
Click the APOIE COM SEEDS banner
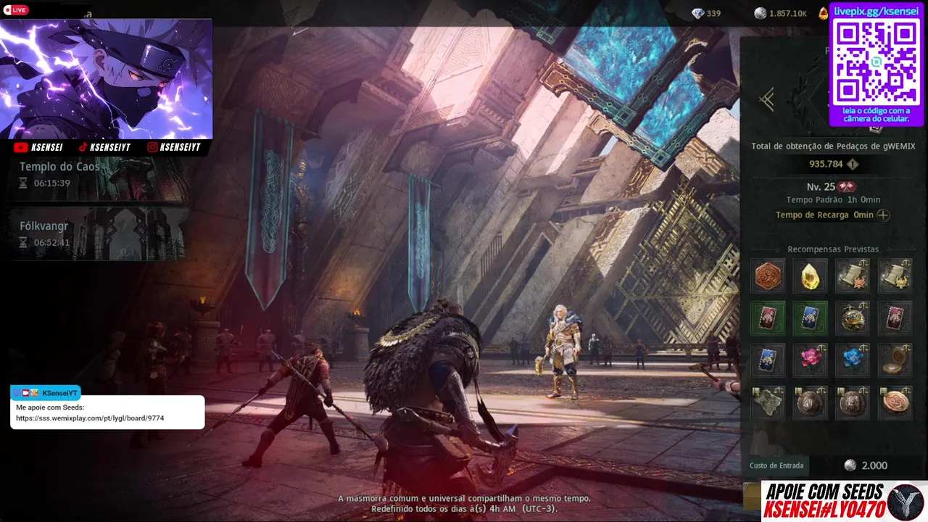click(845, 501)
